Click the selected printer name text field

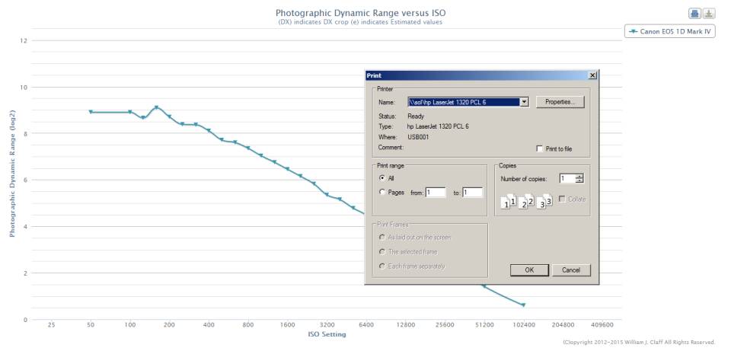[x=464, y=102]
